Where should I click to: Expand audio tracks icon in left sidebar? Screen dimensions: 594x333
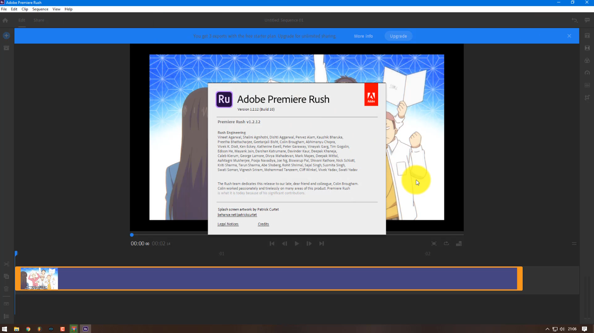pyautogui.click(x=6, y=304)
